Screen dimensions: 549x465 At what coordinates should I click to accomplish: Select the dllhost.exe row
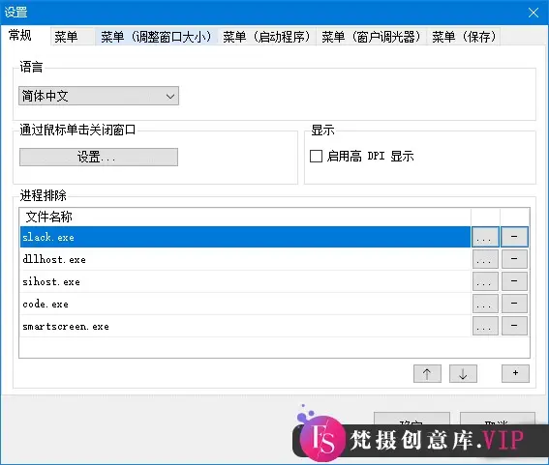click(x=245, y=259)
